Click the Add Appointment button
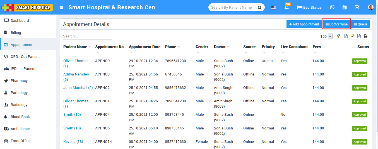Screen dimensions: 378x149 tap(304, 24)
